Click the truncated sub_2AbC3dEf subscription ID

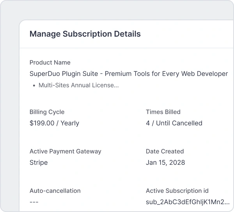click(x=187, y=202)
